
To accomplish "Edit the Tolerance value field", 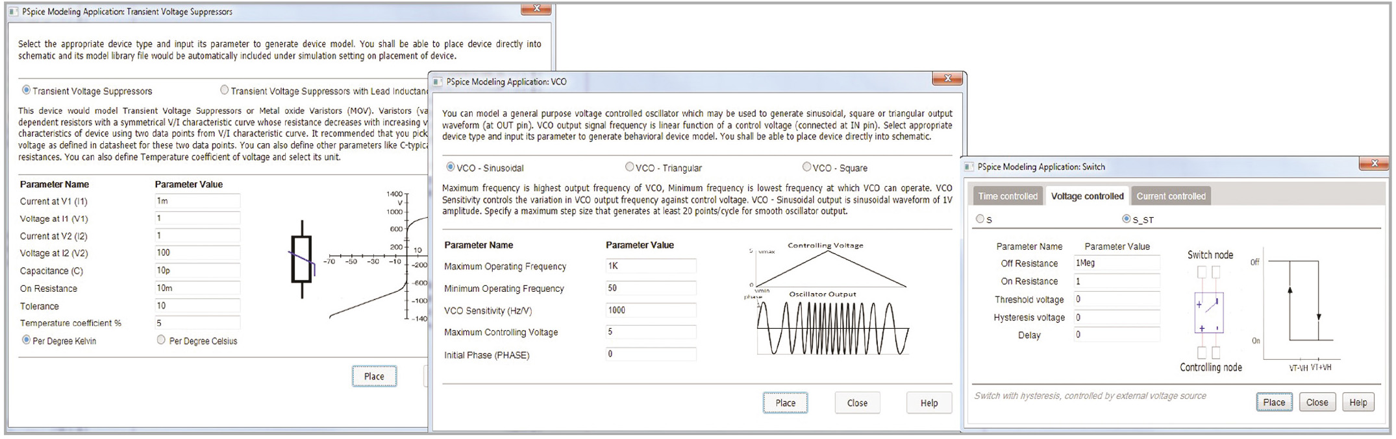I will click(x=197, y=305).
